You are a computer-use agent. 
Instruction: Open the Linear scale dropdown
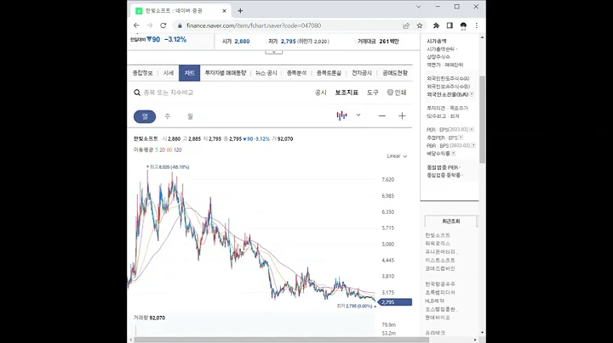pos(397,156)
